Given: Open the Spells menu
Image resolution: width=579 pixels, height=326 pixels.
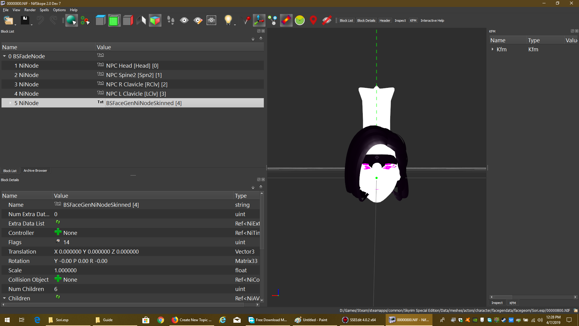Looking at the screenshot, I should pos(44,10).
